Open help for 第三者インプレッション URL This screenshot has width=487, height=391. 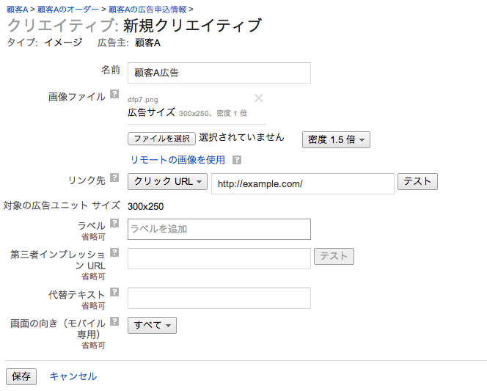[x=114, y=253]
